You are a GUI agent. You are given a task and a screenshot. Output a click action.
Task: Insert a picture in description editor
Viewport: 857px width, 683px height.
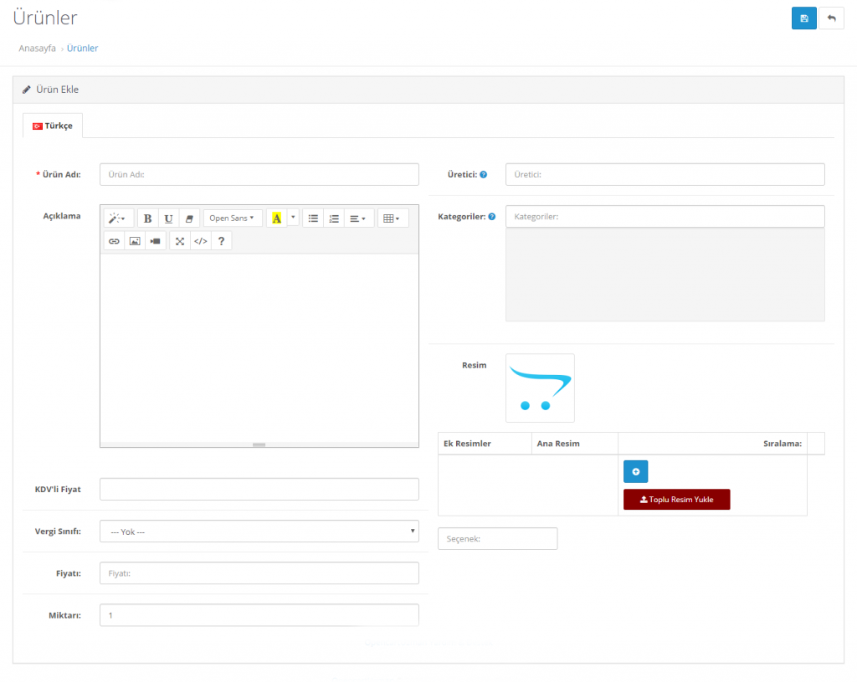coord(134,241)
